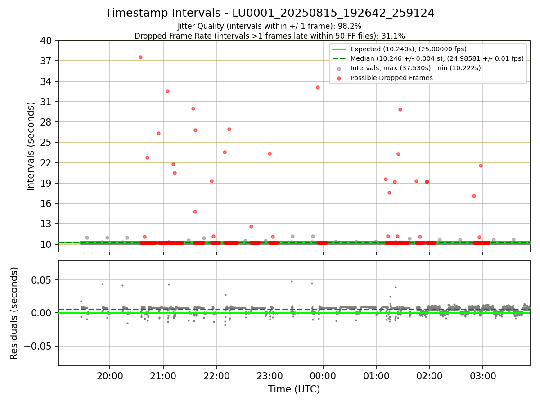Click the gray dot marker in legend

click(x=339, y=68)
